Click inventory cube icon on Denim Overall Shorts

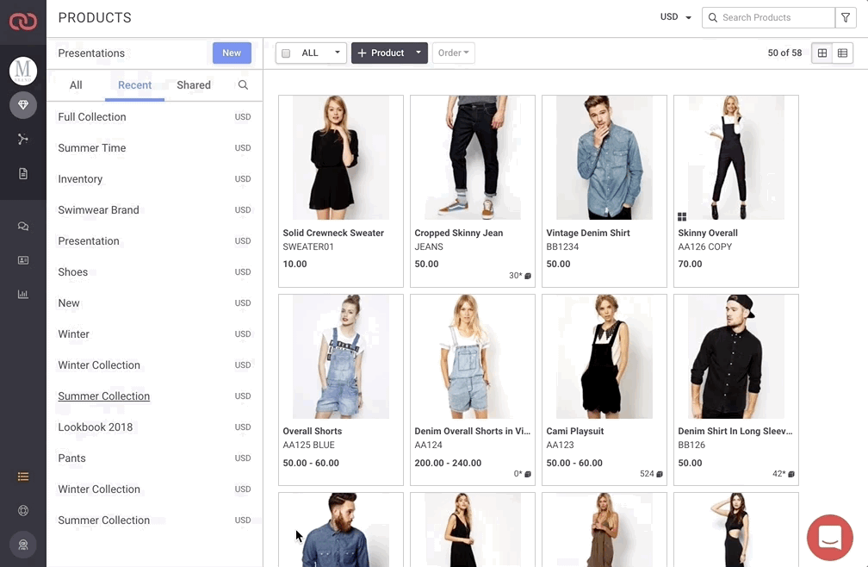tap(528, 474)
